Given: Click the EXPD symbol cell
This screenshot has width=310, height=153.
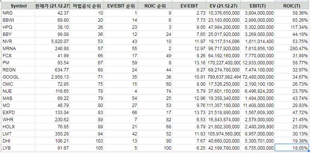Looking at the screenshot, I should [19, 112].
